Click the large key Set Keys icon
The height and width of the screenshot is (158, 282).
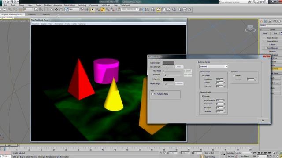coord(223,154)
